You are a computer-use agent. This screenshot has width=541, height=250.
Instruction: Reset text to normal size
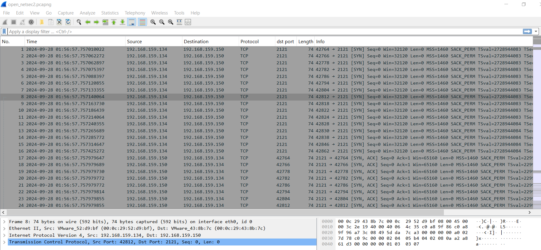click(x=171, y=22)
